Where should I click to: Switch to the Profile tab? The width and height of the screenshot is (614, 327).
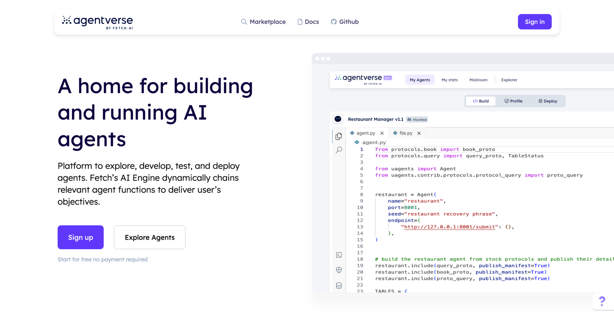pos(513,101)
